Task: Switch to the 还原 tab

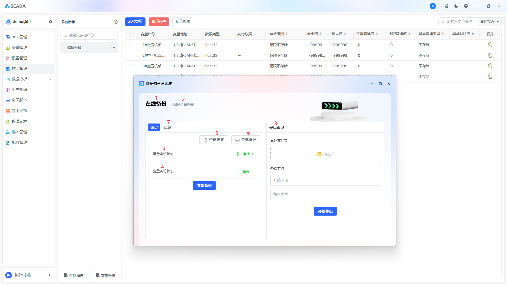Action: click(x=167, y=127)
